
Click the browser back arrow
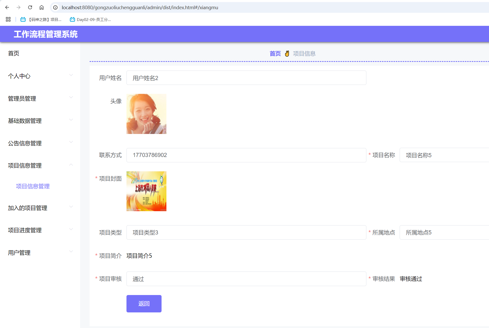click(x=7, y=7)
